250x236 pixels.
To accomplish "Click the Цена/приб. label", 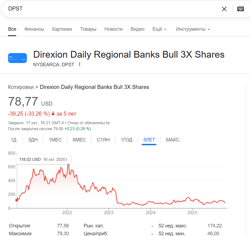I will [96, 234].
